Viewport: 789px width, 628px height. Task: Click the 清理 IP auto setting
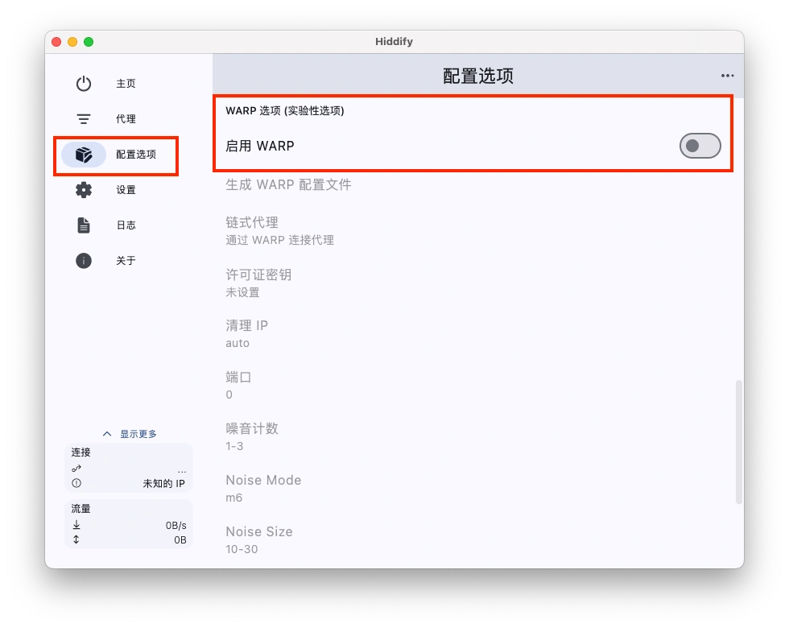click(246, 333)
